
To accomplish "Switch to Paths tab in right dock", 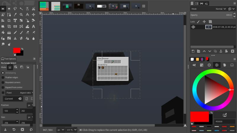I will click(x=202, y=4).
